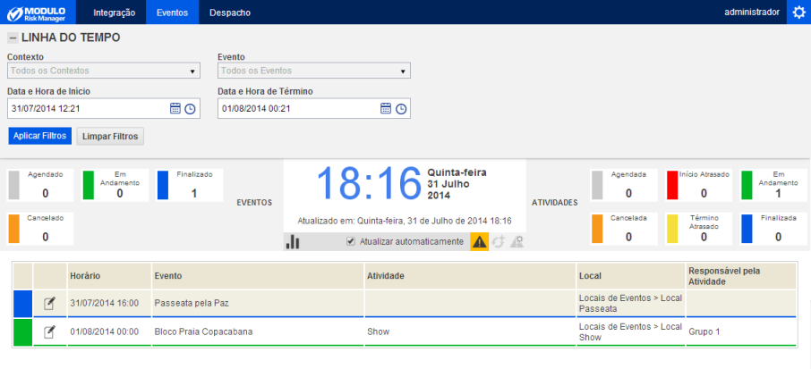The height and width of the screenshot is (369, 811).
Task: Click Aplicar Filtros button
Action: point(39,136)
